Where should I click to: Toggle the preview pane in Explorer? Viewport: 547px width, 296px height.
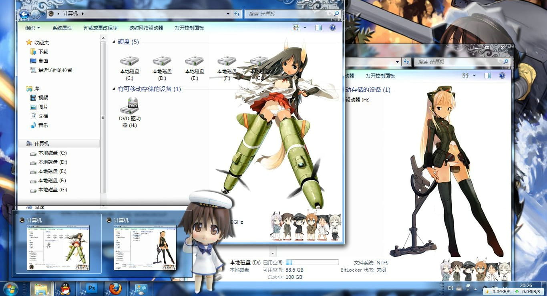[318, 28]
